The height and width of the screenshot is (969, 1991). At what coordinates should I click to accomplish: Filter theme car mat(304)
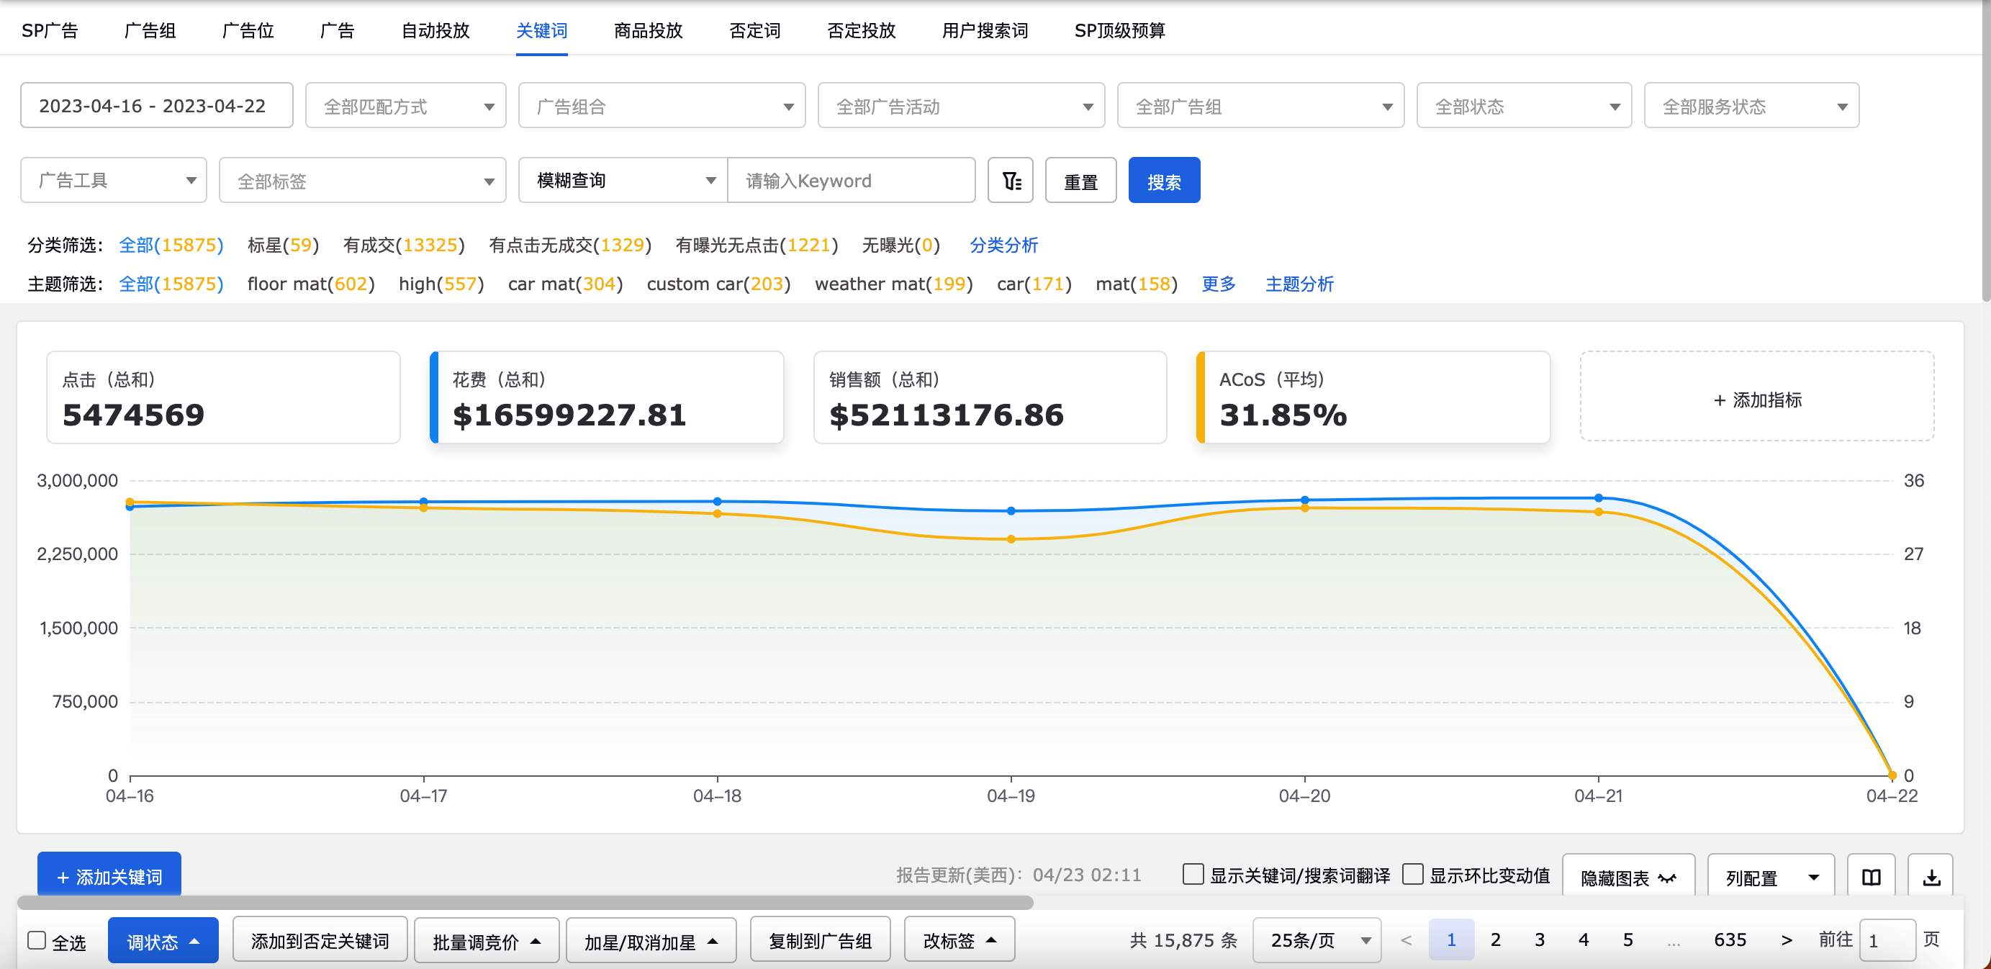[x=565, y=284]
